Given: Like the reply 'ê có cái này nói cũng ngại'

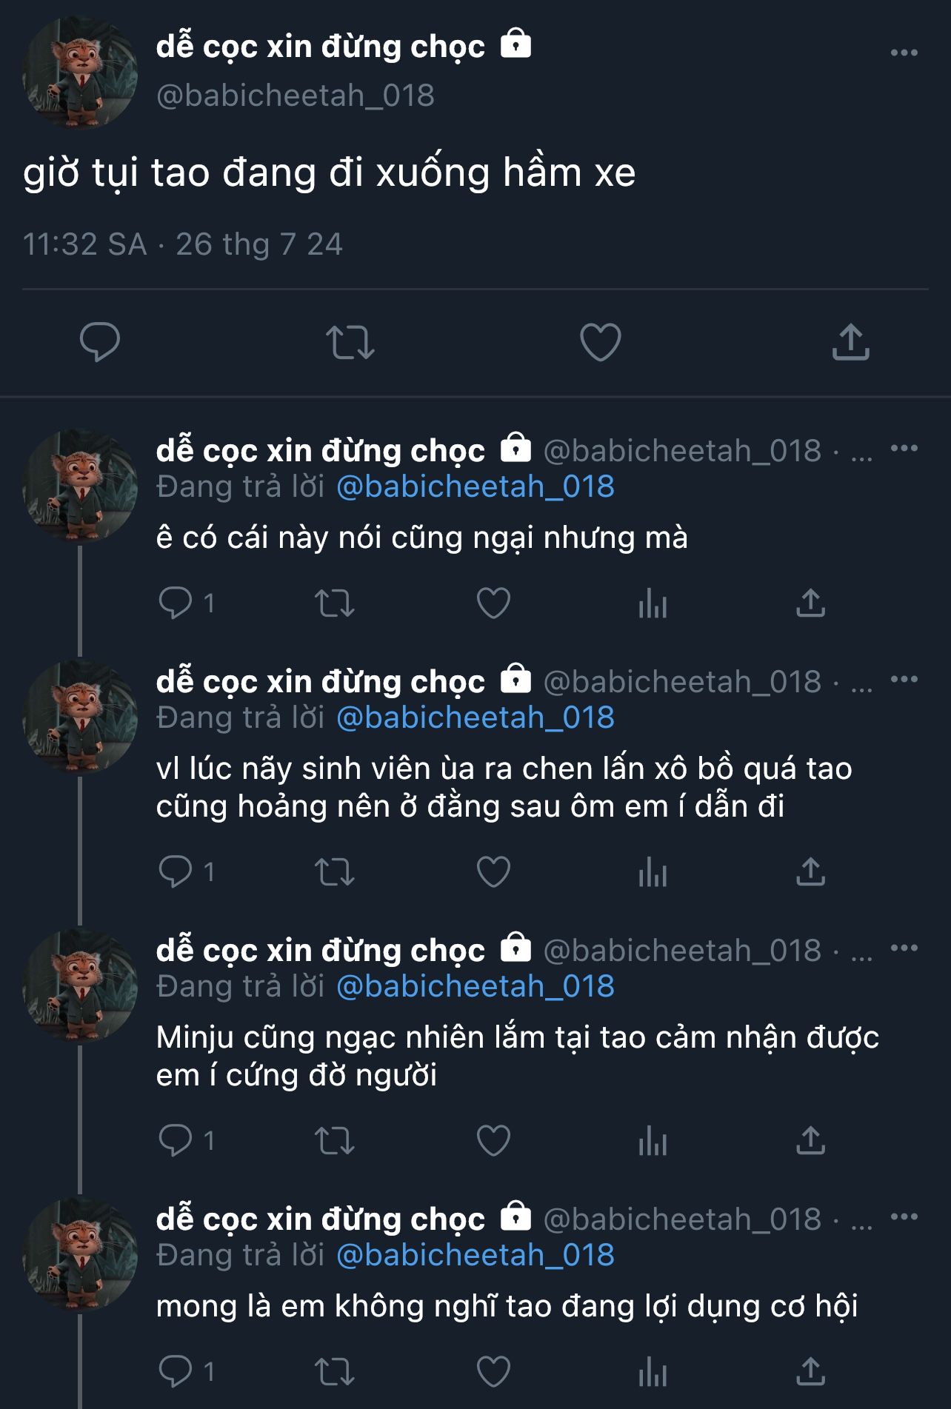Looking at the screenshot, I should click(493, 603).
